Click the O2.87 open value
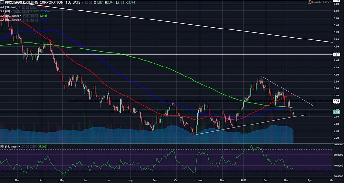Viewport: 344px width, 183px height. pyautogui.click(x=98, y=3)
